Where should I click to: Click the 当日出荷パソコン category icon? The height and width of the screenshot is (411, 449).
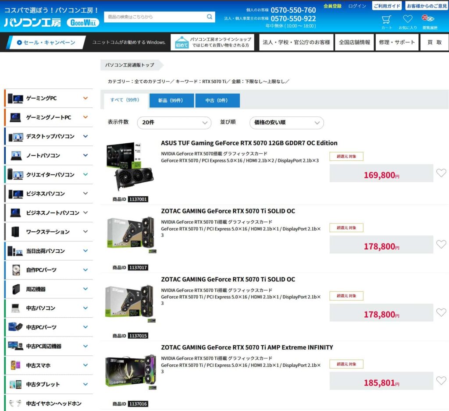pyautogui.click(x=15, y=251)
